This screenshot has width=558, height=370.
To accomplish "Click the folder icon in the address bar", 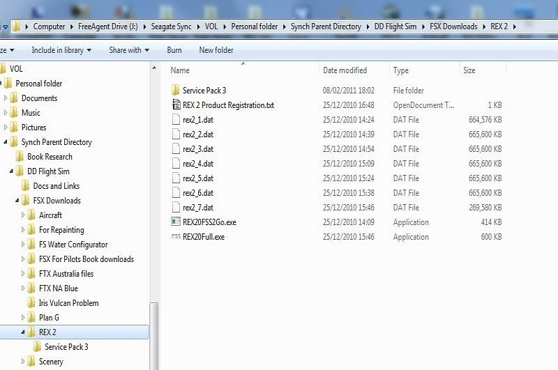I will (x=16, y=26).
